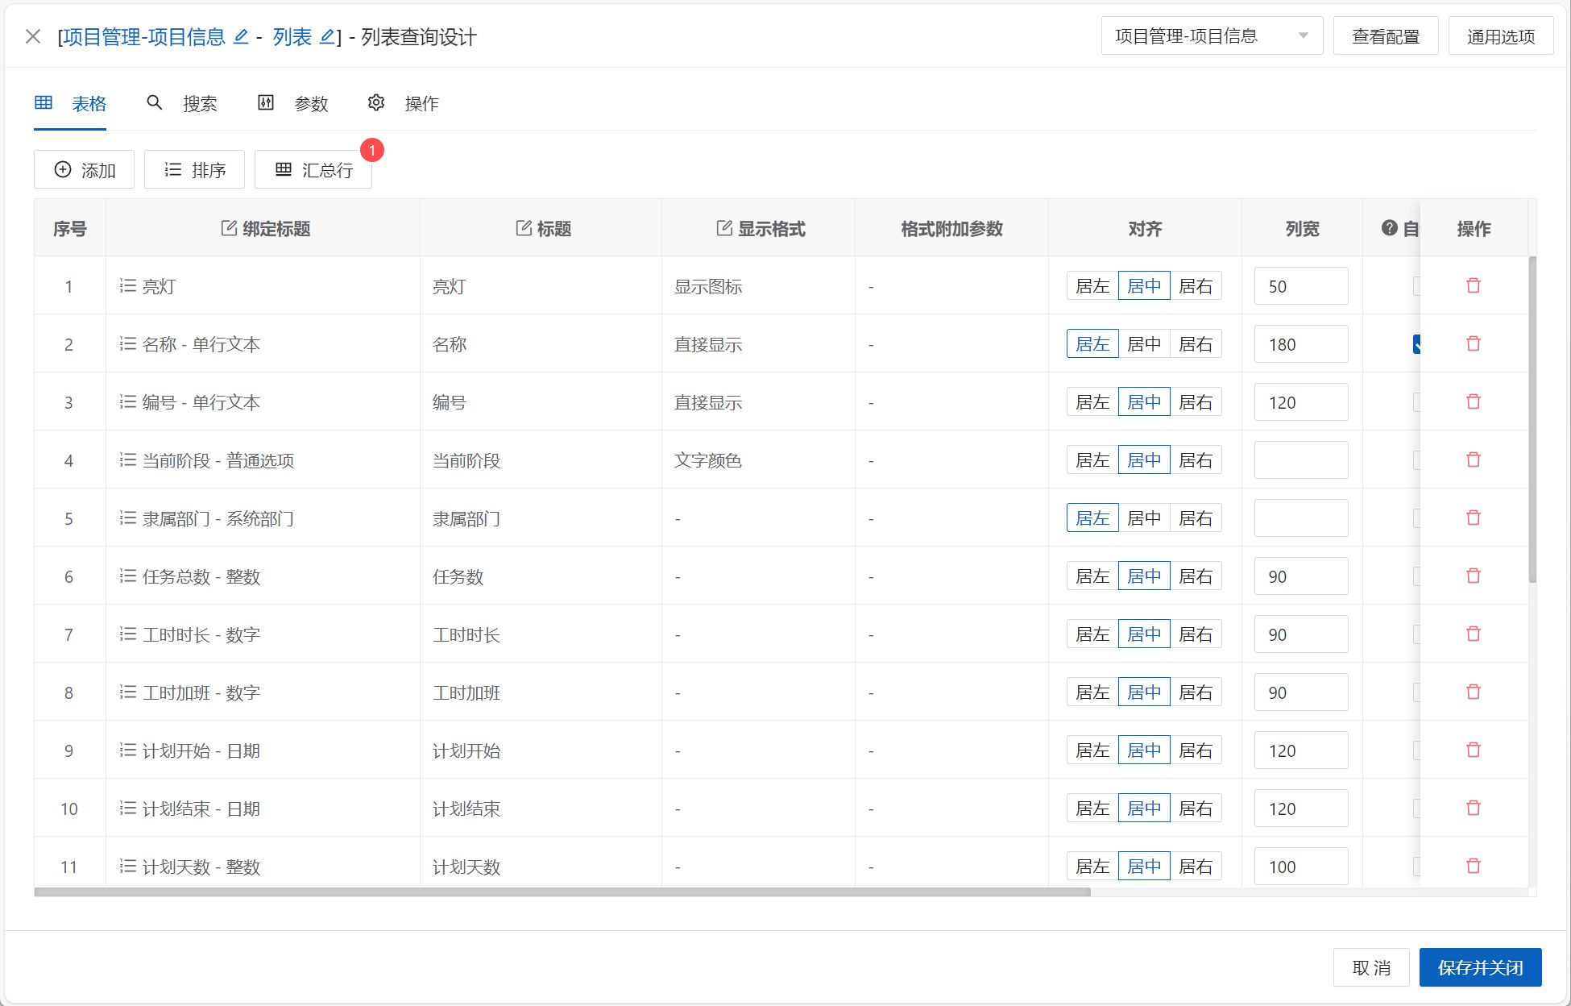Click the empty column width field for 当前阶段

(x=1301, y=460)
